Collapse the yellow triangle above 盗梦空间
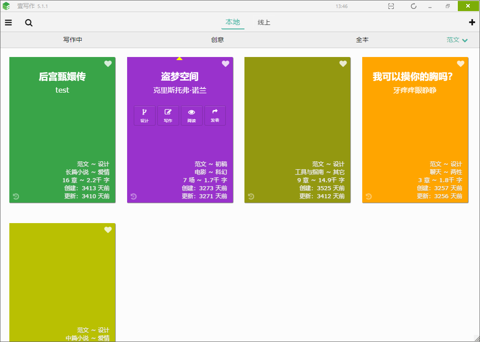 click(180, 58)
